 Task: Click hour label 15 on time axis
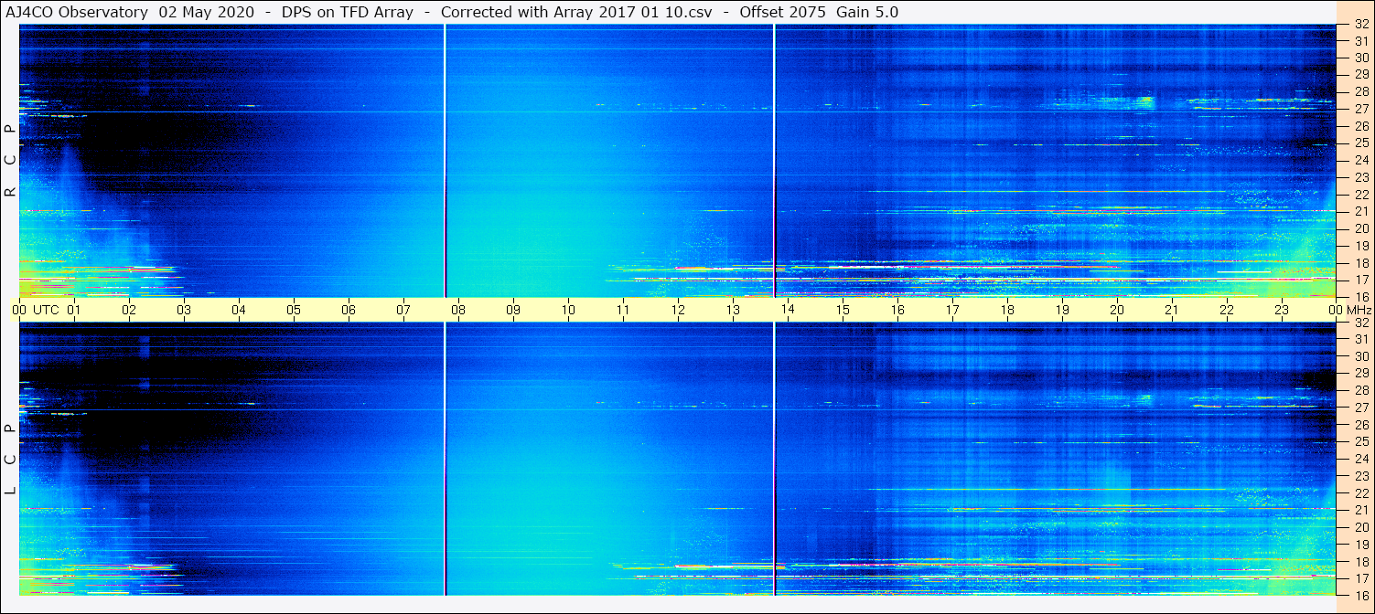843,310
